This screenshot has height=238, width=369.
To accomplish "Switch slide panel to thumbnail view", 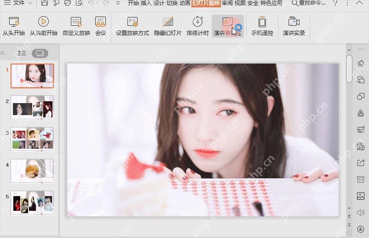I will tap(40, 53).
